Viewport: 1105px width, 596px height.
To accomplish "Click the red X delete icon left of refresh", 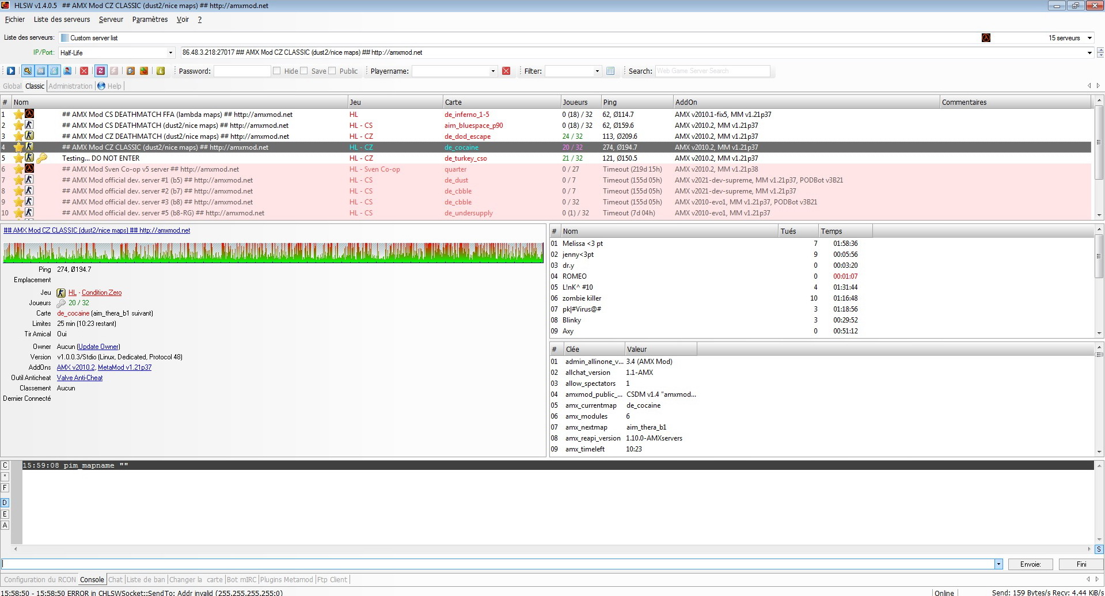I will (x=84, y=71).
